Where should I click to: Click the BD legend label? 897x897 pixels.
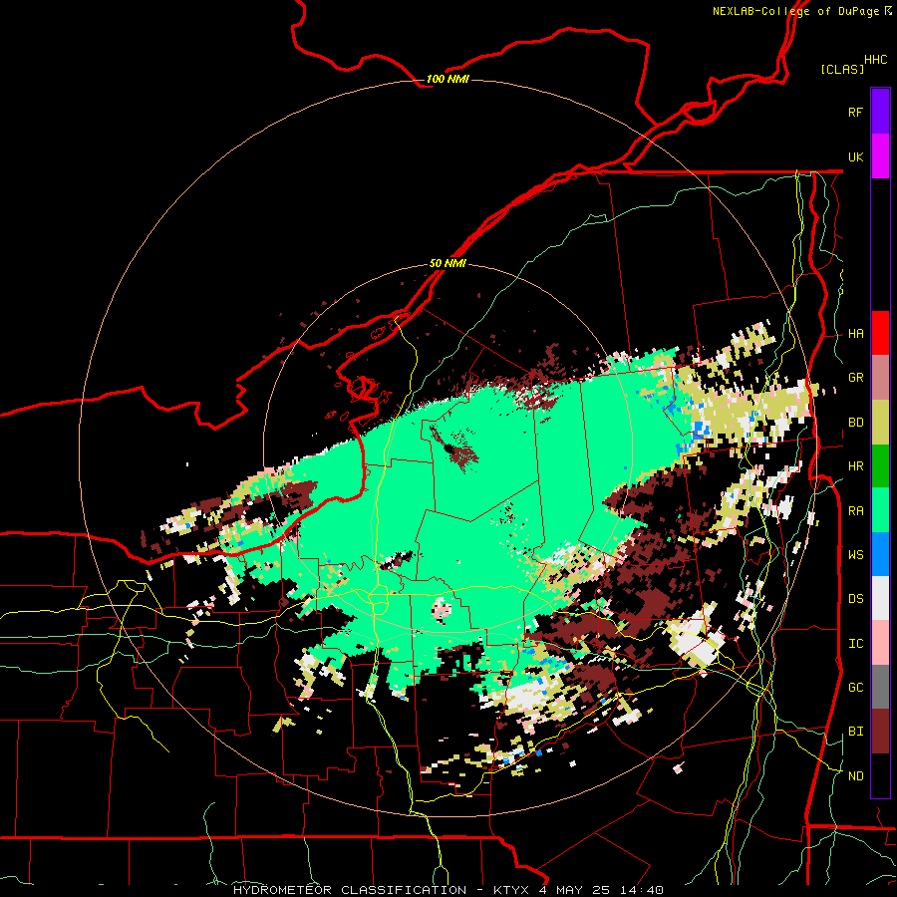[855, 423]
